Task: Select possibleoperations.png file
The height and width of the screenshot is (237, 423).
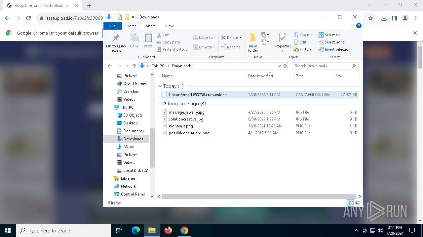Action: coord(260,133)
